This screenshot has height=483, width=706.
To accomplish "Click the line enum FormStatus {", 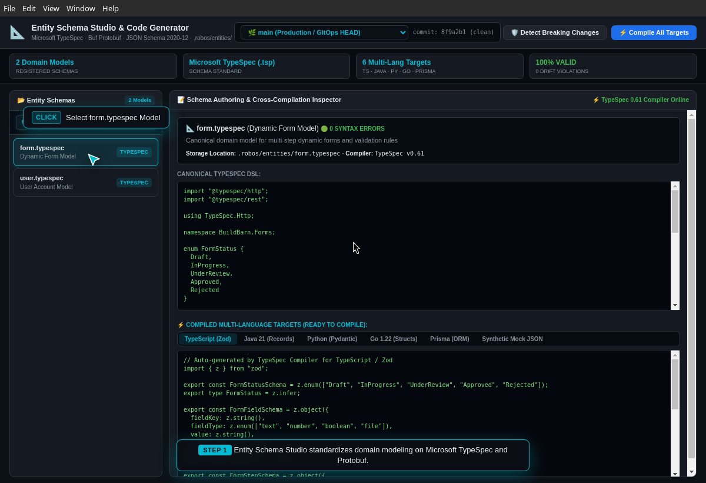I will pyautogui.click(x=214, y=249).
